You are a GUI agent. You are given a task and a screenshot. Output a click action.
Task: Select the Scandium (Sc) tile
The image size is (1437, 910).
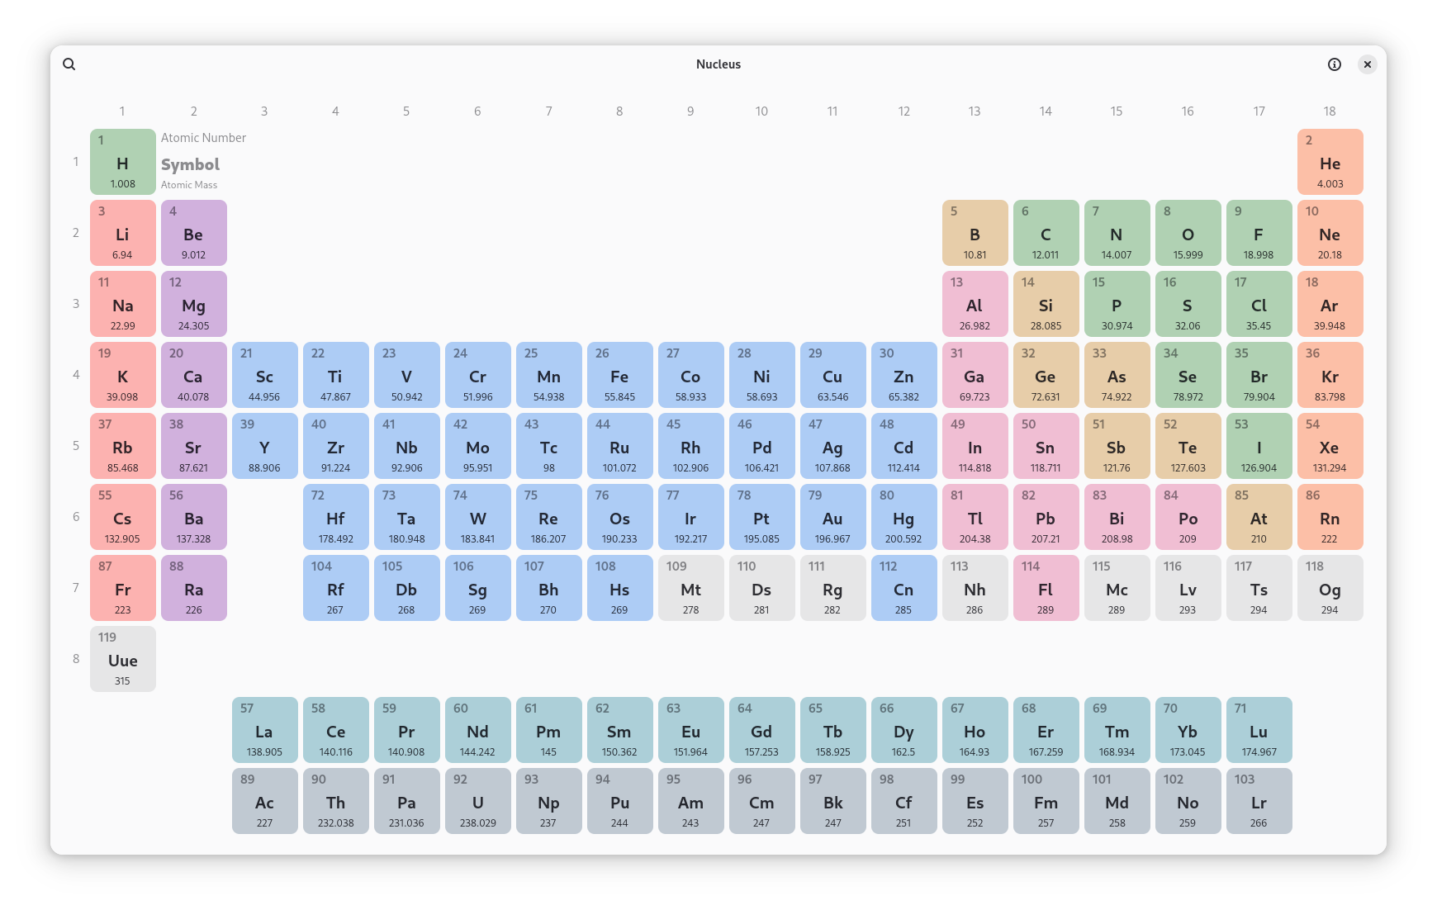point(265,375)
